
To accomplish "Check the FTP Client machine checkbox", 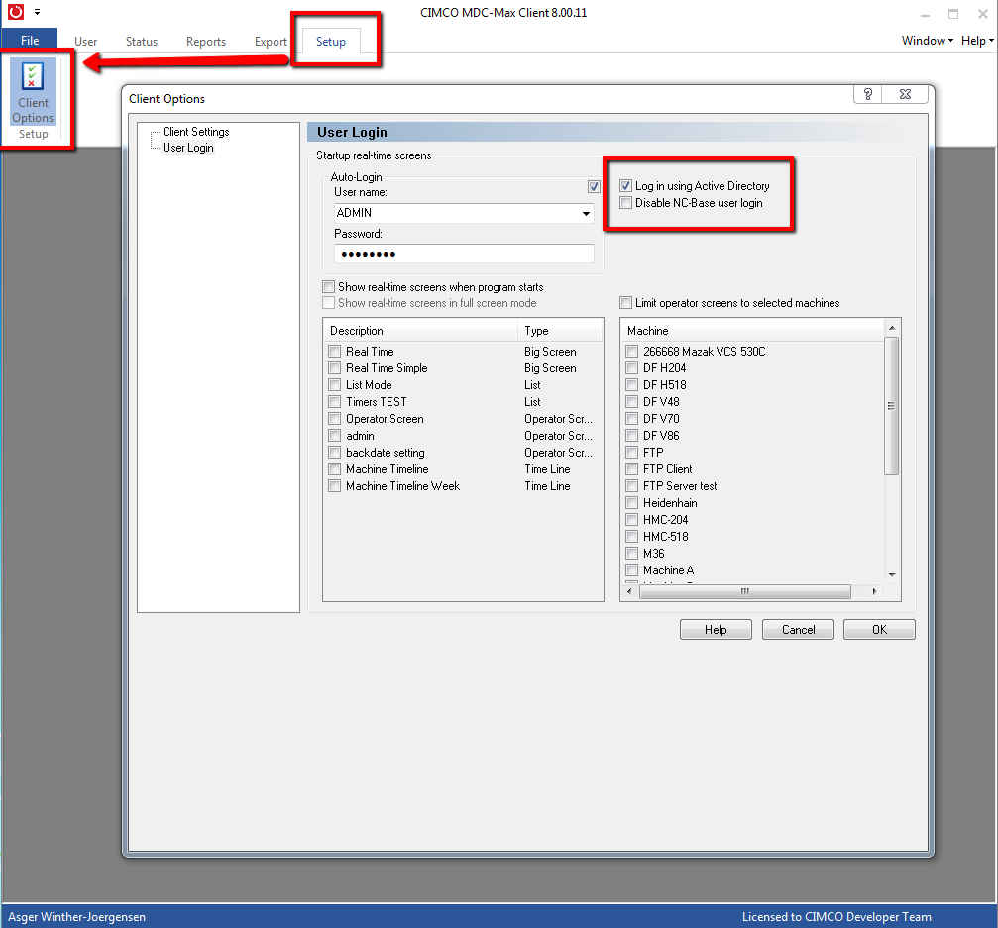I will 632,469.
